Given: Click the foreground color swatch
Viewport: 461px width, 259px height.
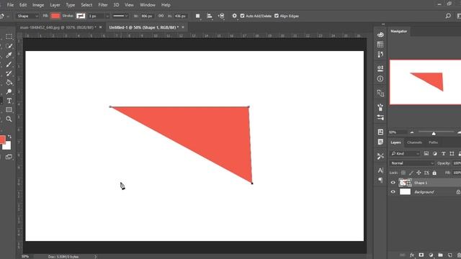Looking at the screenshot, I should coord(2,140).
